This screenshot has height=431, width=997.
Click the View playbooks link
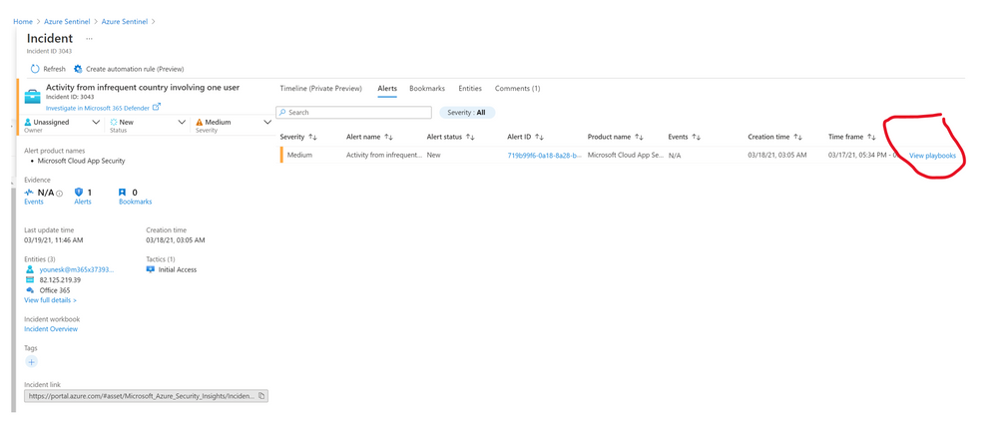pyautogui.click(x=932, y=156)
